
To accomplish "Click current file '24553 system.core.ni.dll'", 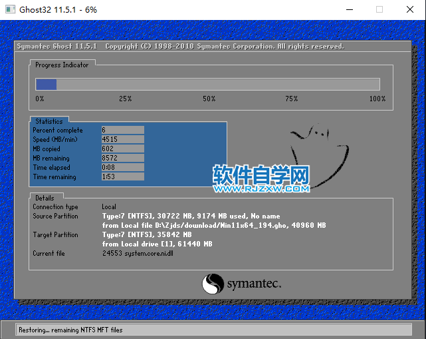I will tap(138, 254).
